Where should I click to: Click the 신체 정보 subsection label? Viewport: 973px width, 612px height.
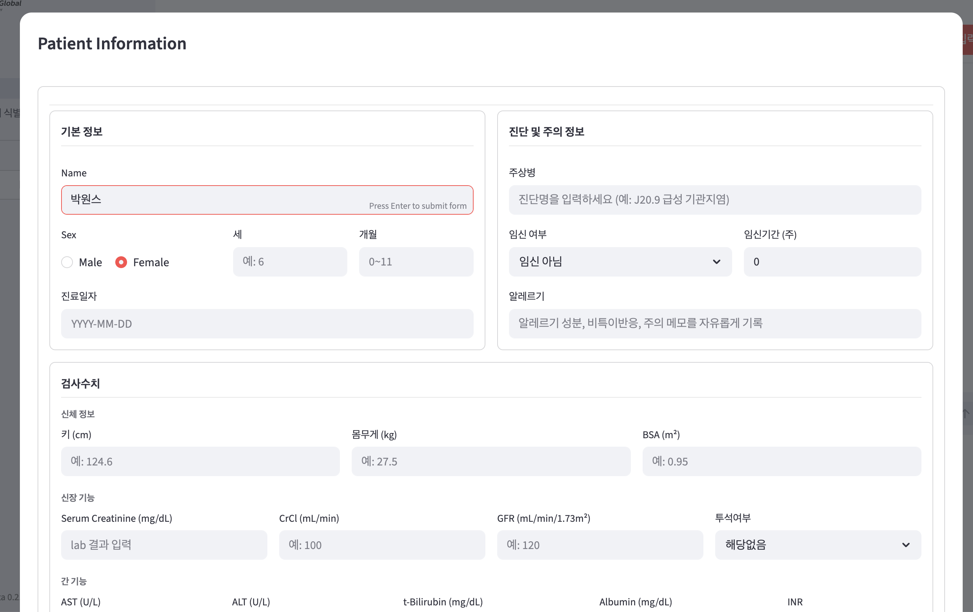pos(78,414)
